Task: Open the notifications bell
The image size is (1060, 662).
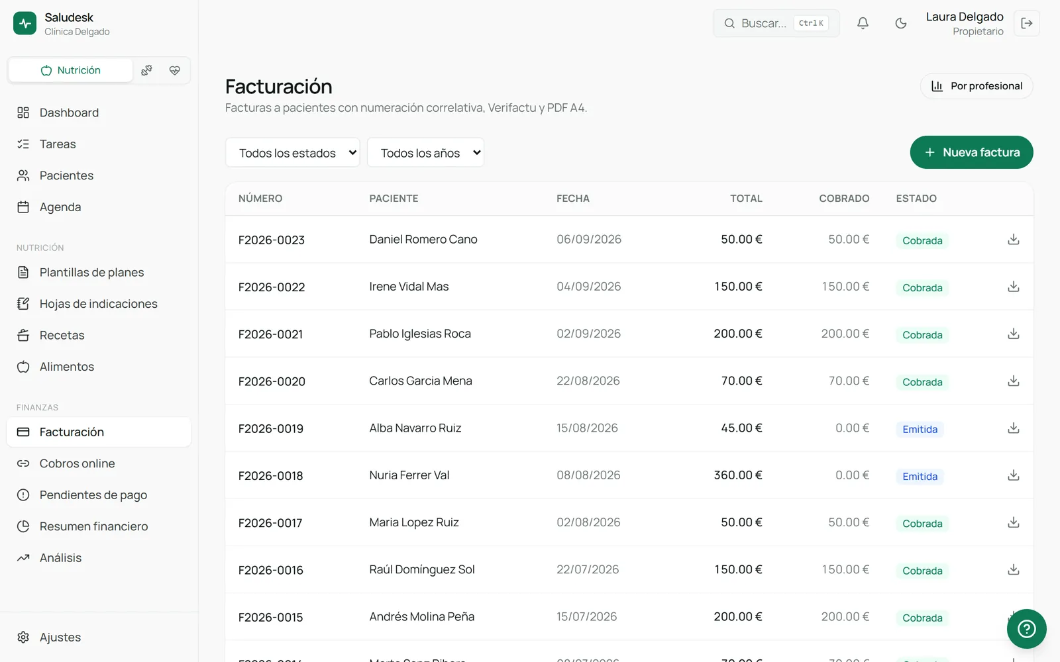Action: [x=863, y=23]
